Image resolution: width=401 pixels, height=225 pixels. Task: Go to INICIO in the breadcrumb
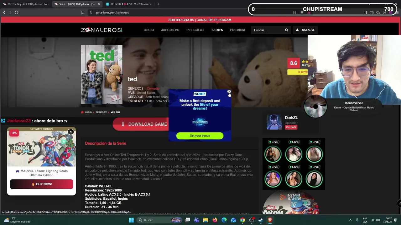coord(88,112)
